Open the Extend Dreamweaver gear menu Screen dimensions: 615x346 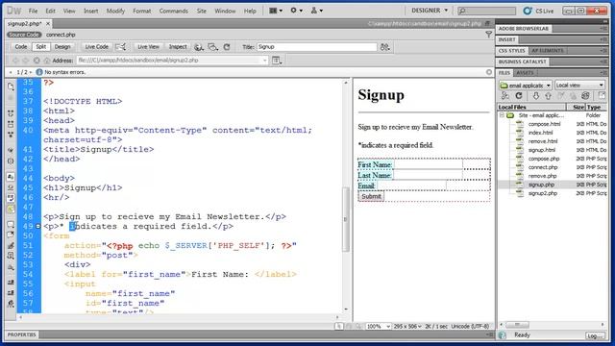pos(296,11)
